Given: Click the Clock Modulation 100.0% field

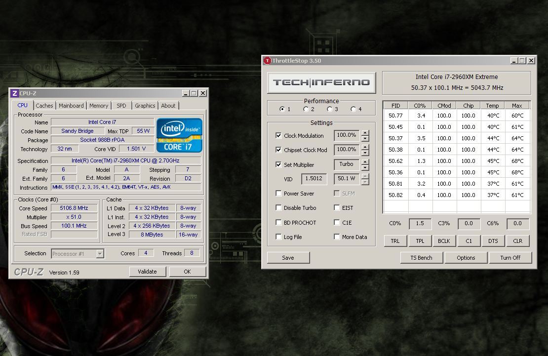Looking at the screenshot, I should [347, 135].
